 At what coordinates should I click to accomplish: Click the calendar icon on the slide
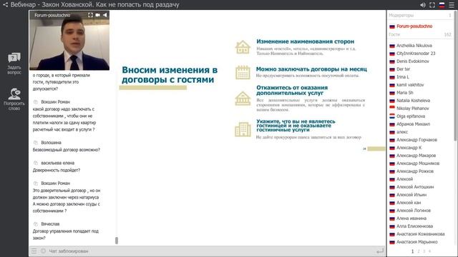click(243, 72)
